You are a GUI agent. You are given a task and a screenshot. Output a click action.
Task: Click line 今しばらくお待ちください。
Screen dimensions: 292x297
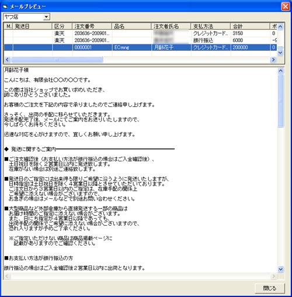pos(35,125)
